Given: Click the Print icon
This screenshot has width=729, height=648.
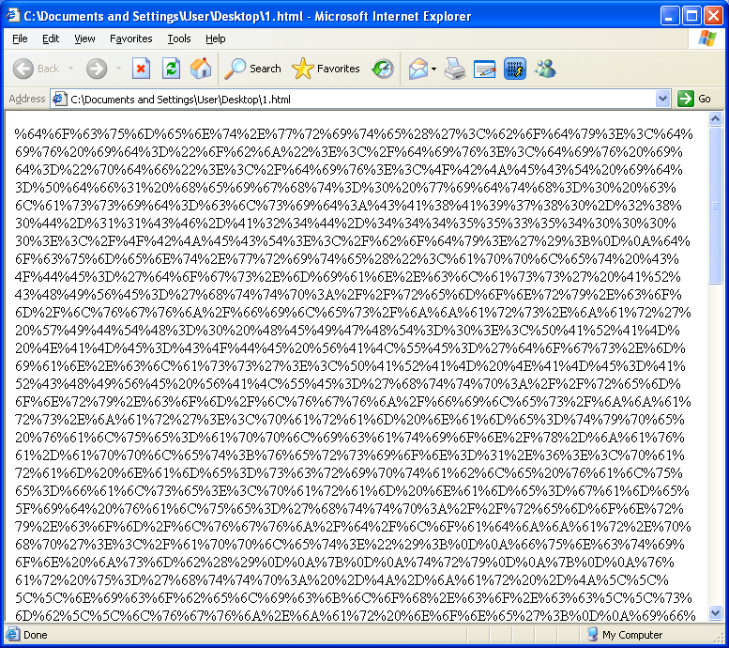Looking at the screenshot, I should pyautogui.click(x=455, y=69).
